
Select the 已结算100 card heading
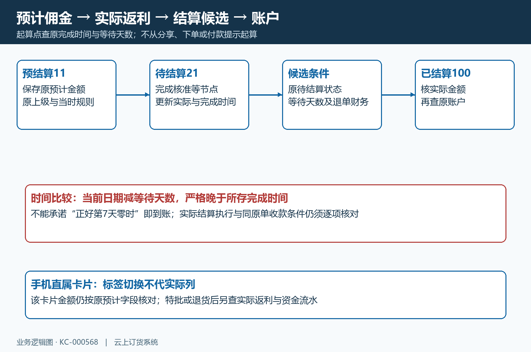click(446, 73)
